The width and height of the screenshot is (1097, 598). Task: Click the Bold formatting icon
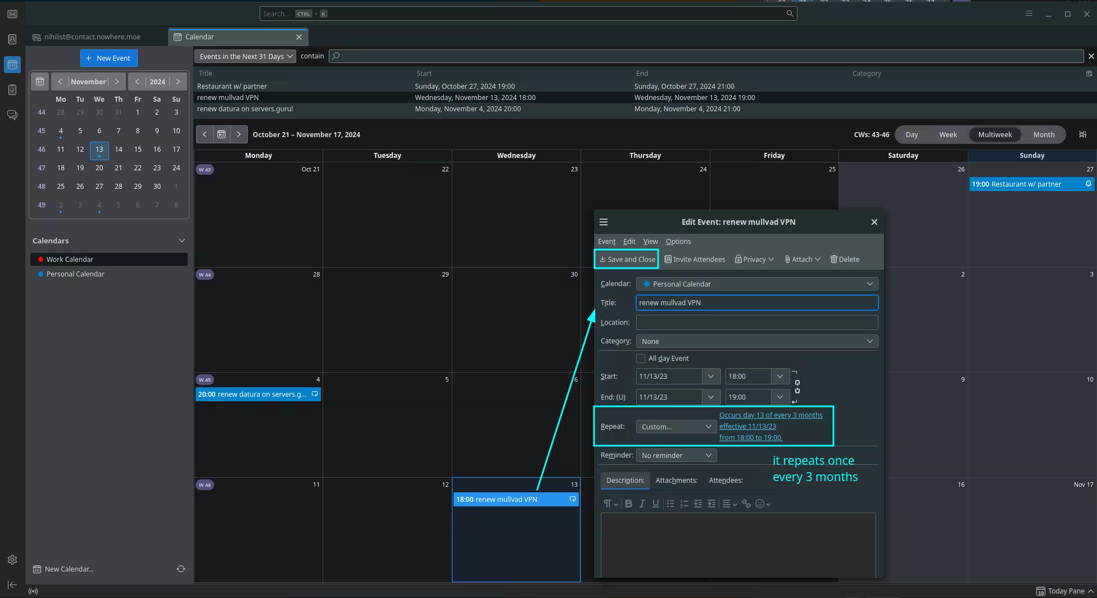click(628, 504)
